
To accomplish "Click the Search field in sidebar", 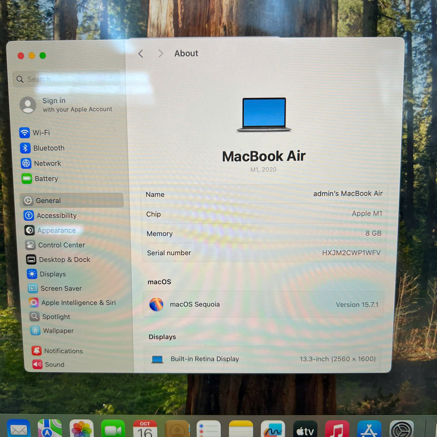I will click(x=68, y=79).
